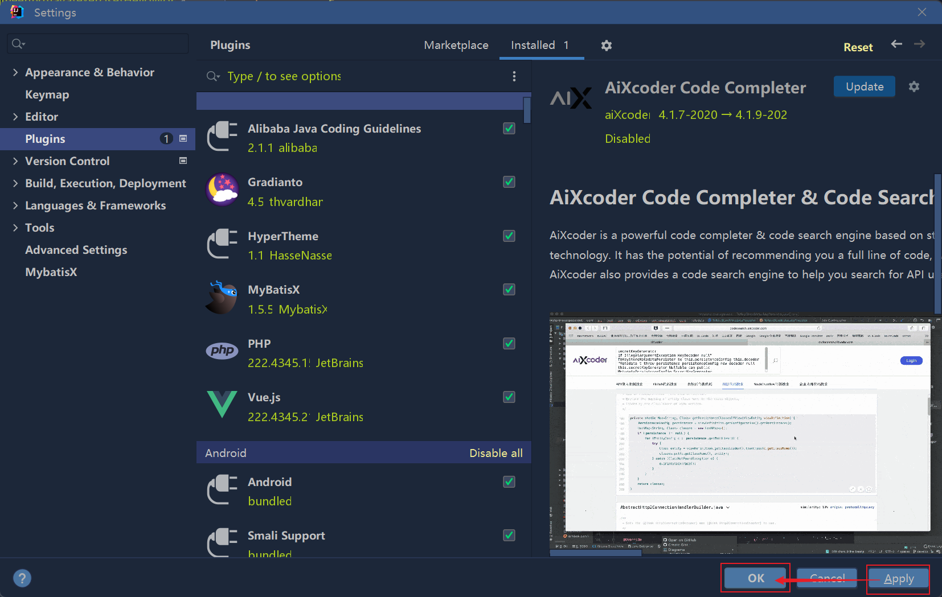Click Disable all for Android group
This screenshot has width=942, height=597.
click(495, 453)
